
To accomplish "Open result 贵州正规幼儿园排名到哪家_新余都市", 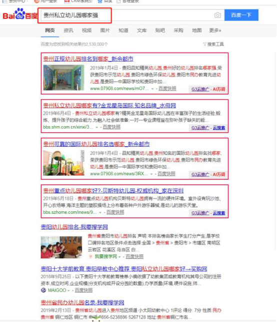I will pyautogui.click(x=88, y=59).
